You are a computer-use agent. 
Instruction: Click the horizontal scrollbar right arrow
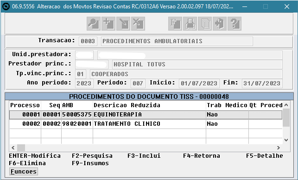279,148
